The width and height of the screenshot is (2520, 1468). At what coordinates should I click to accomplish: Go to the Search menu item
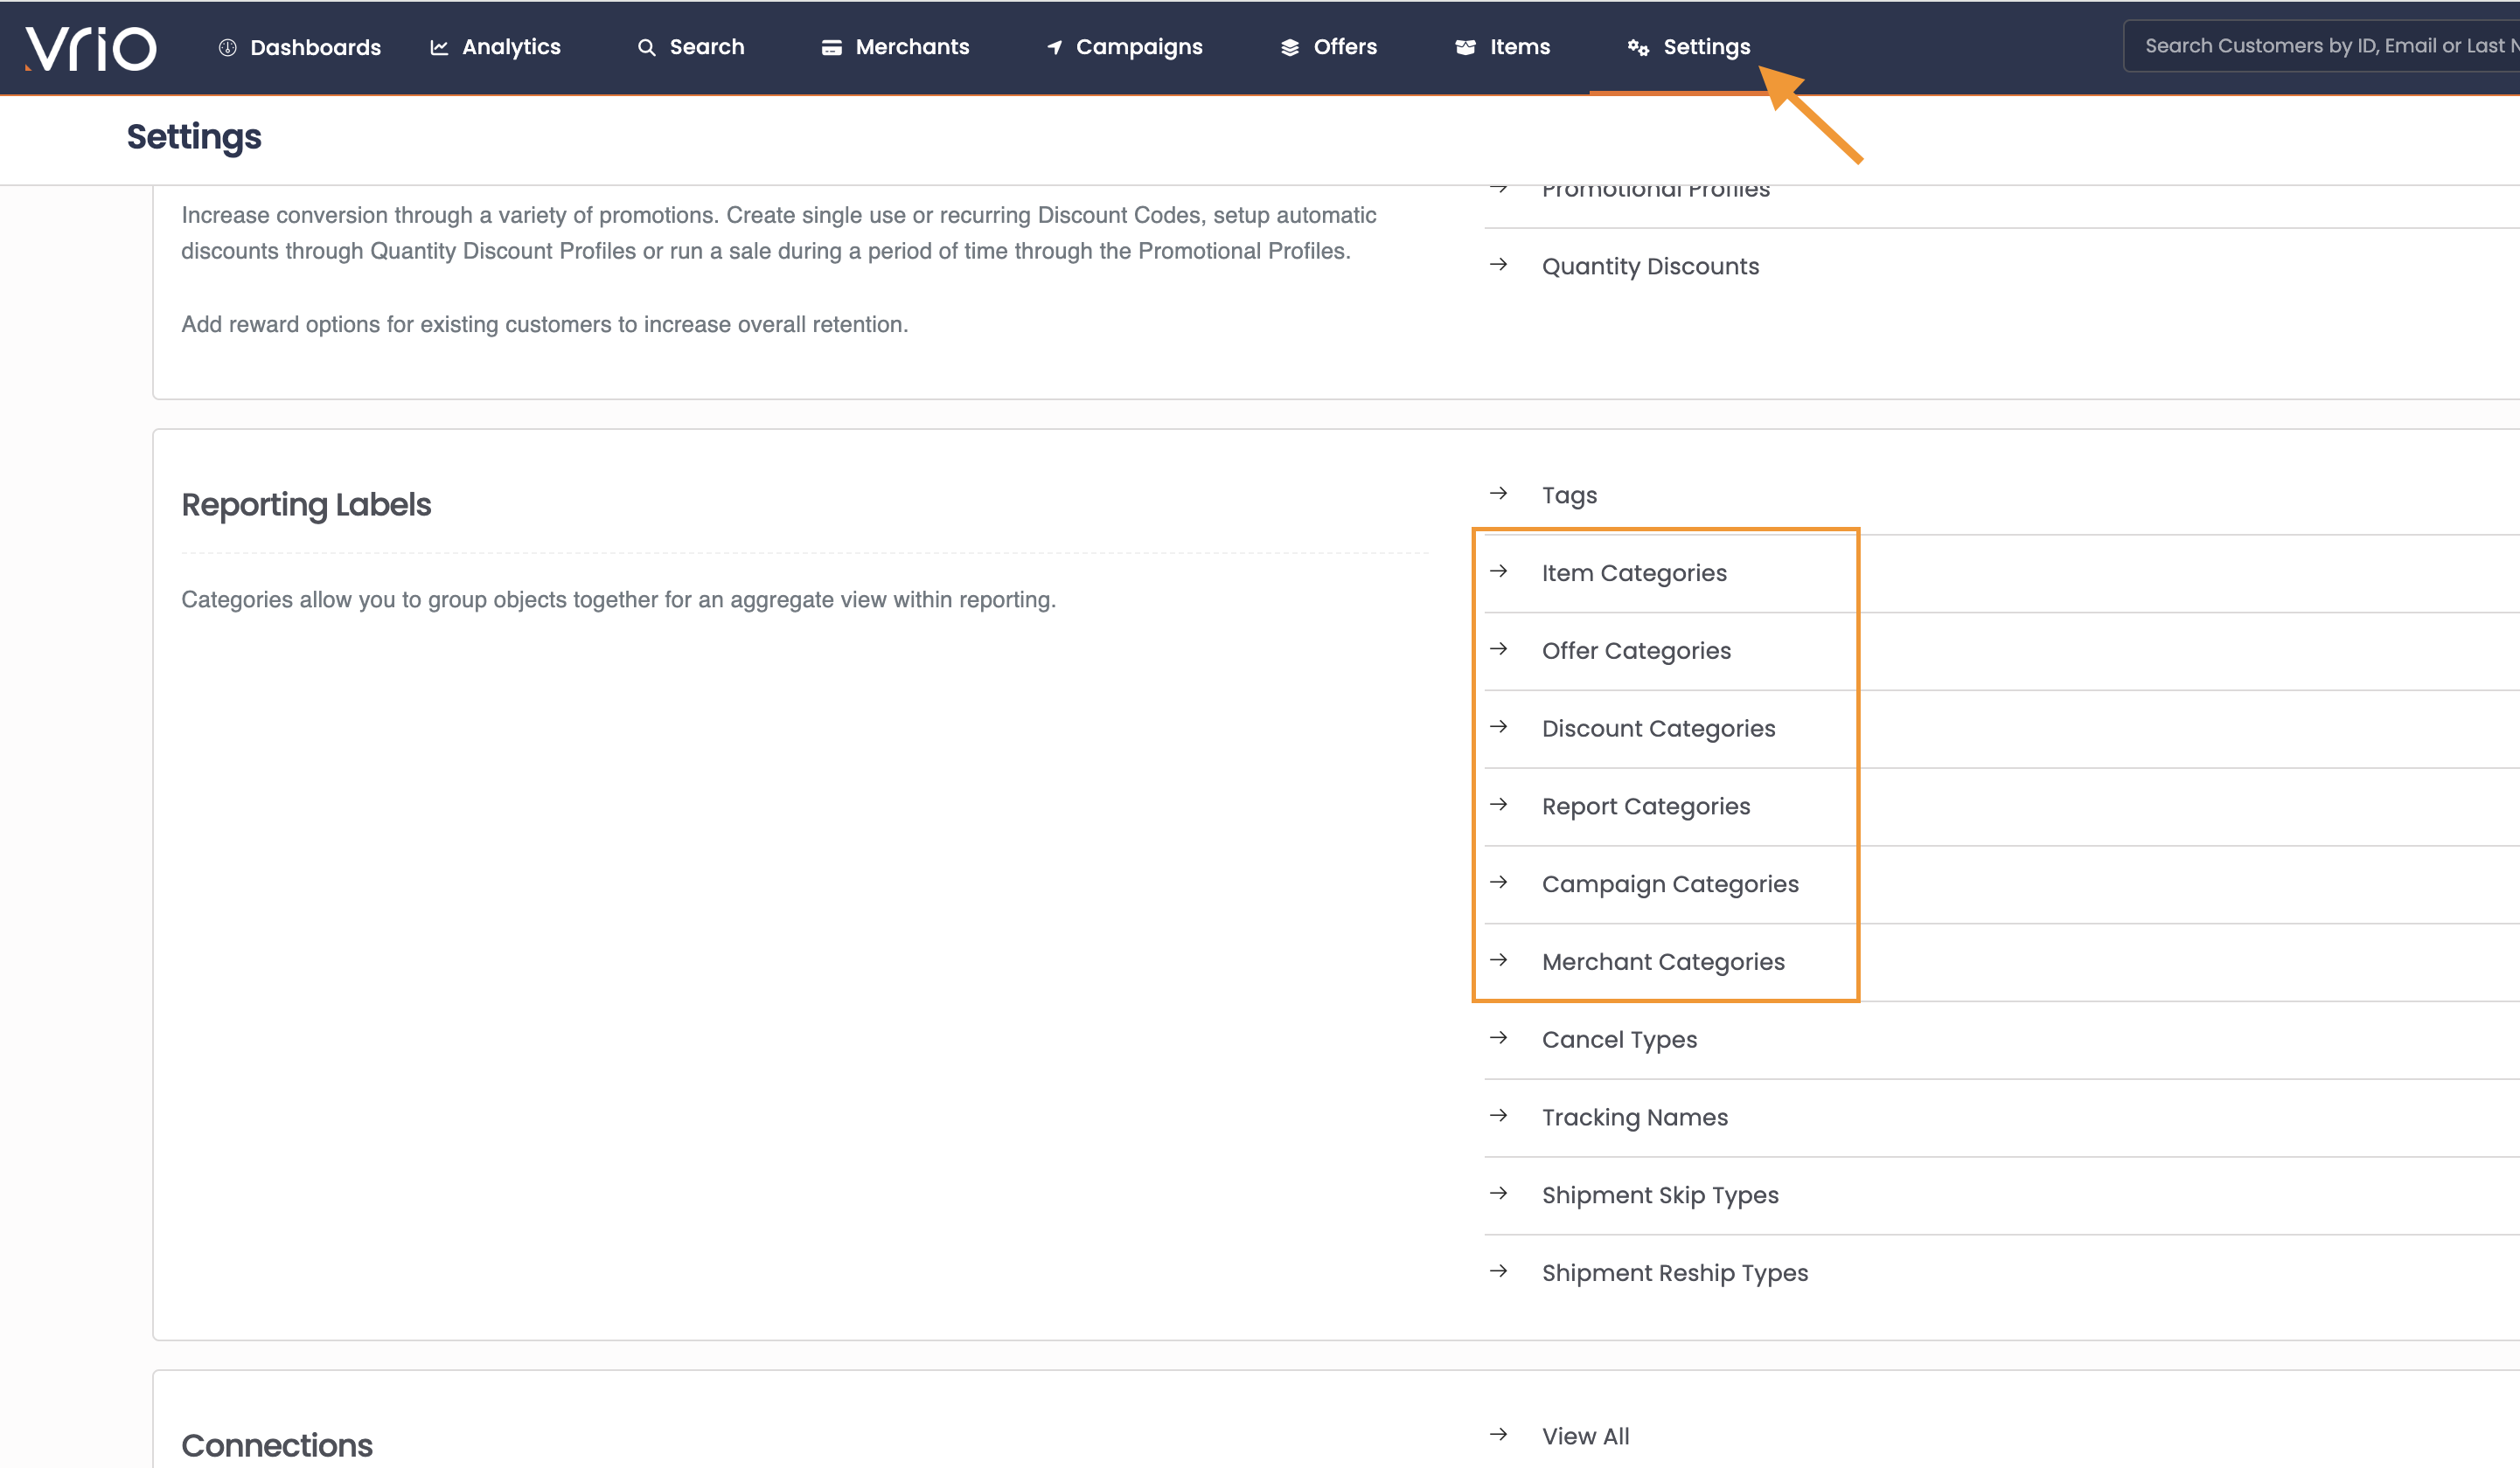tap(691, 47)
